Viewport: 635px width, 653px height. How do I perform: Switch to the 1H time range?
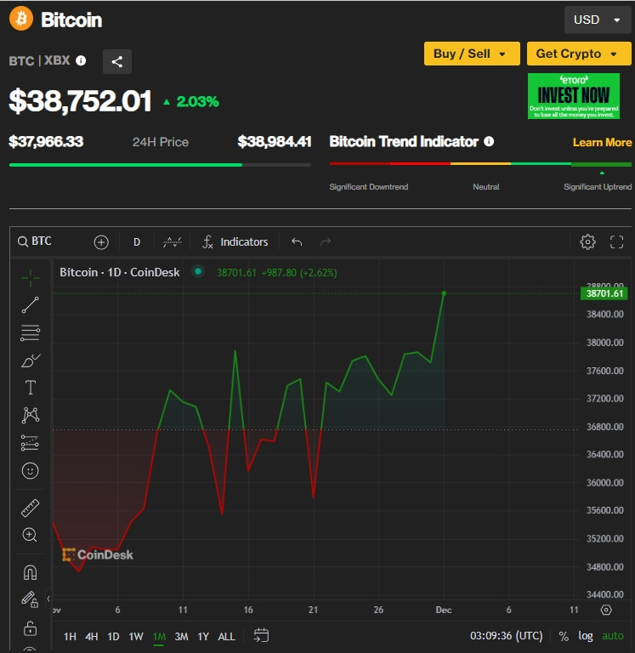[x=70, y=636]
